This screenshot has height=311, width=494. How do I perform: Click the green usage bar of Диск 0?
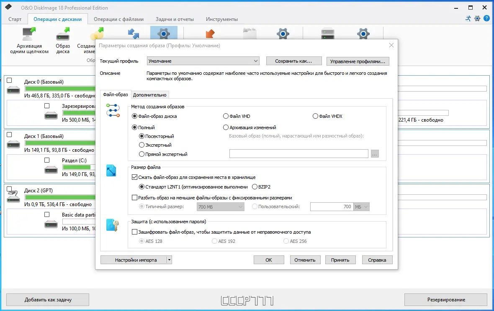point(60,89)
